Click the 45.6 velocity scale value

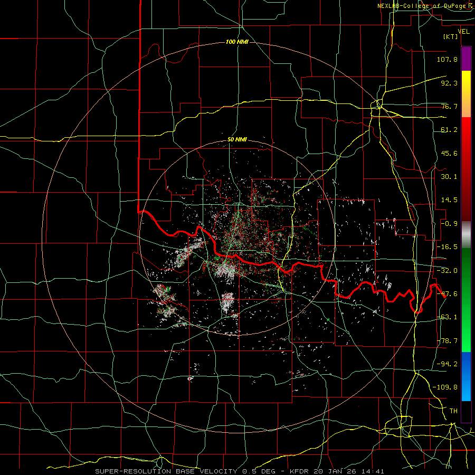[x=449, y=153]
